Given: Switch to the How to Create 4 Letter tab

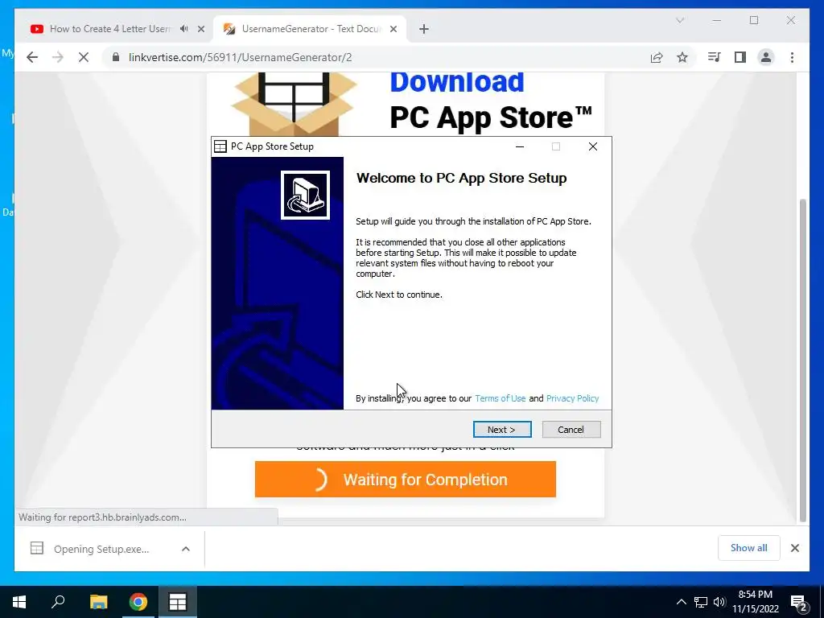Looking at the screenshot, I should pyautogui.click(x=109, y=29).
